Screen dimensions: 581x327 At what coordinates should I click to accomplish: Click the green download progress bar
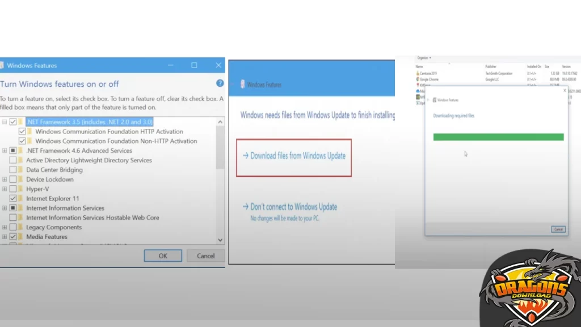pyautogui.click(x=498, y=137)
